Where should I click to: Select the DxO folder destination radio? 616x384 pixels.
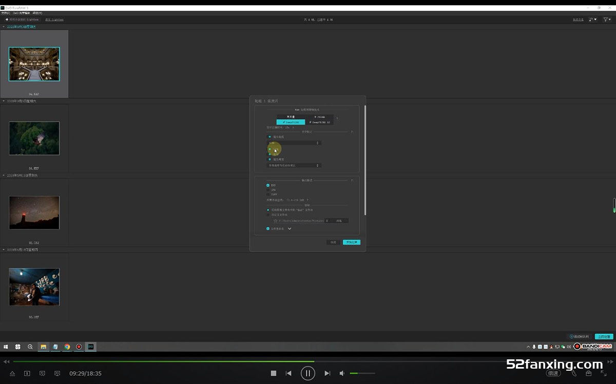[268, 210]
